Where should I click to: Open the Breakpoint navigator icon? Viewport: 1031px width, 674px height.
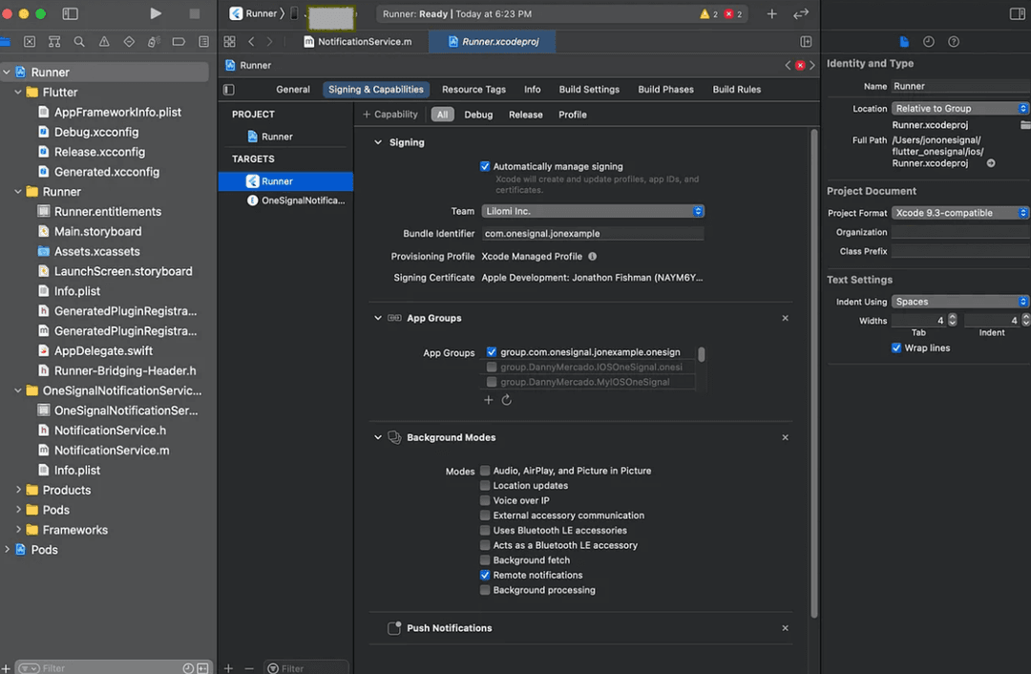178,42
